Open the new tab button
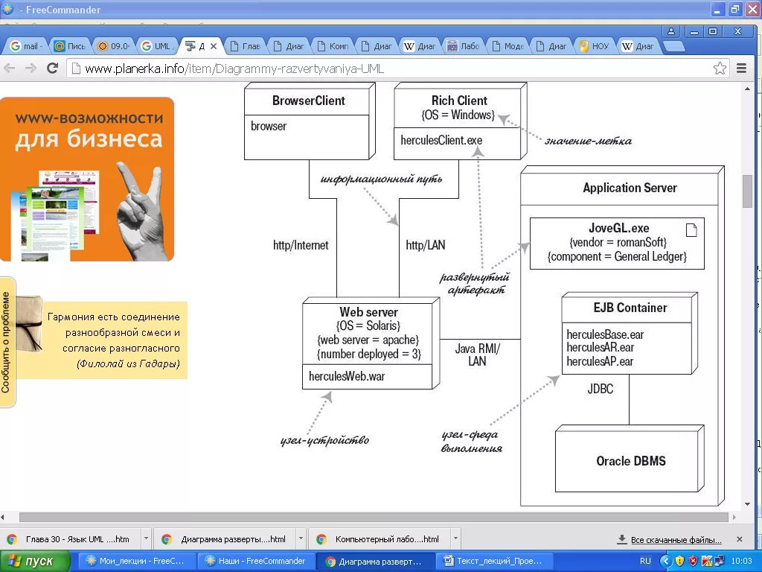The width and height of the screenshot is (762, 572). click(x=673, y=46)
